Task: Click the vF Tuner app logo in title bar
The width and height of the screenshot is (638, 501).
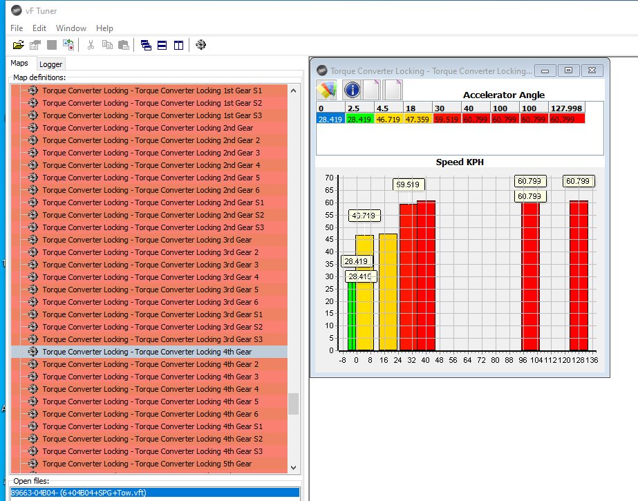Action: pos(17,10)
